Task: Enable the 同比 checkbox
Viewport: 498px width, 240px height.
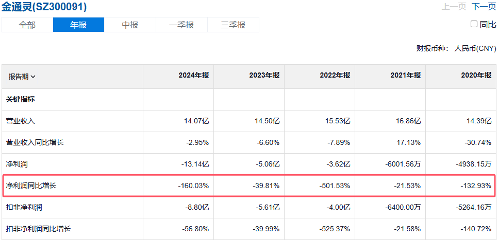Action: click(x=474, y=24)
